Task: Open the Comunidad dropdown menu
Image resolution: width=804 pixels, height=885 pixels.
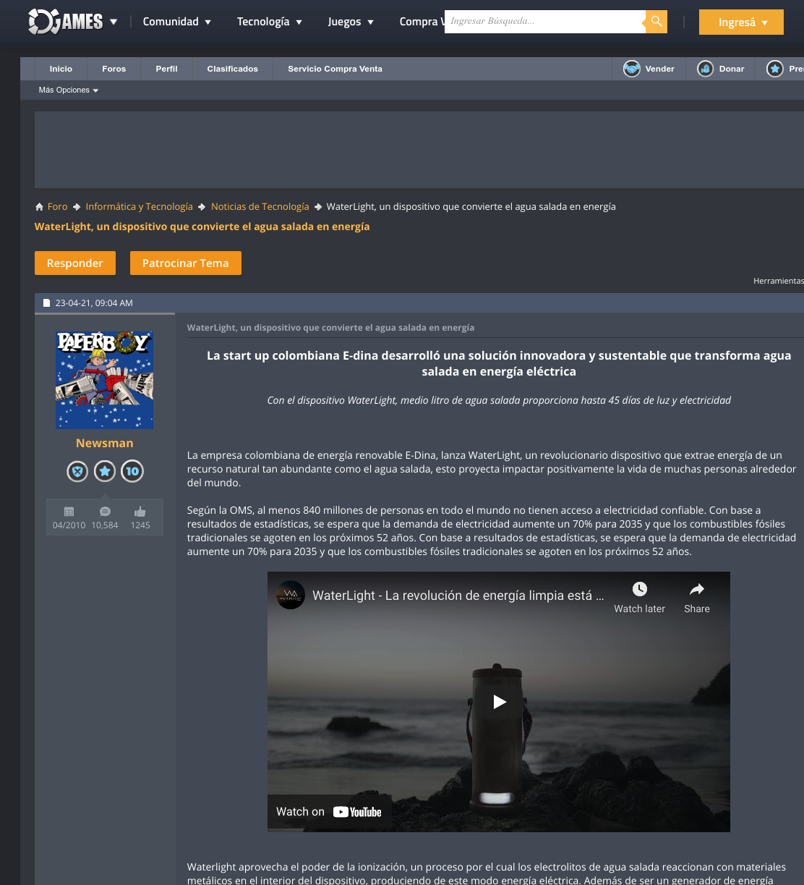Action: point(177,22)
